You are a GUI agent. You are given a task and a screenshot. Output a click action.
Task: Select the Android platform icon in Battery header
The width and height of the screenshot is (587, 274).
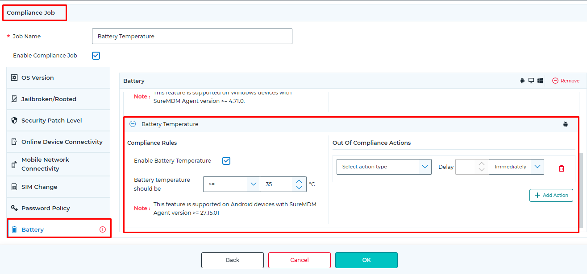tap(522, 81)
